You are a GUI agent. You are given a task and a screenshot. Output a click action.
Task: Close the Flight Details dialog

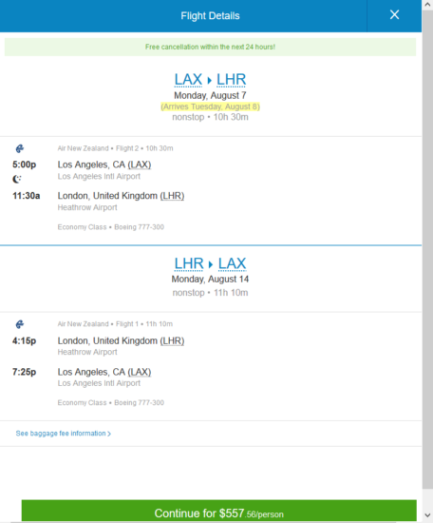pyautogui.click(x=394, y=15)
